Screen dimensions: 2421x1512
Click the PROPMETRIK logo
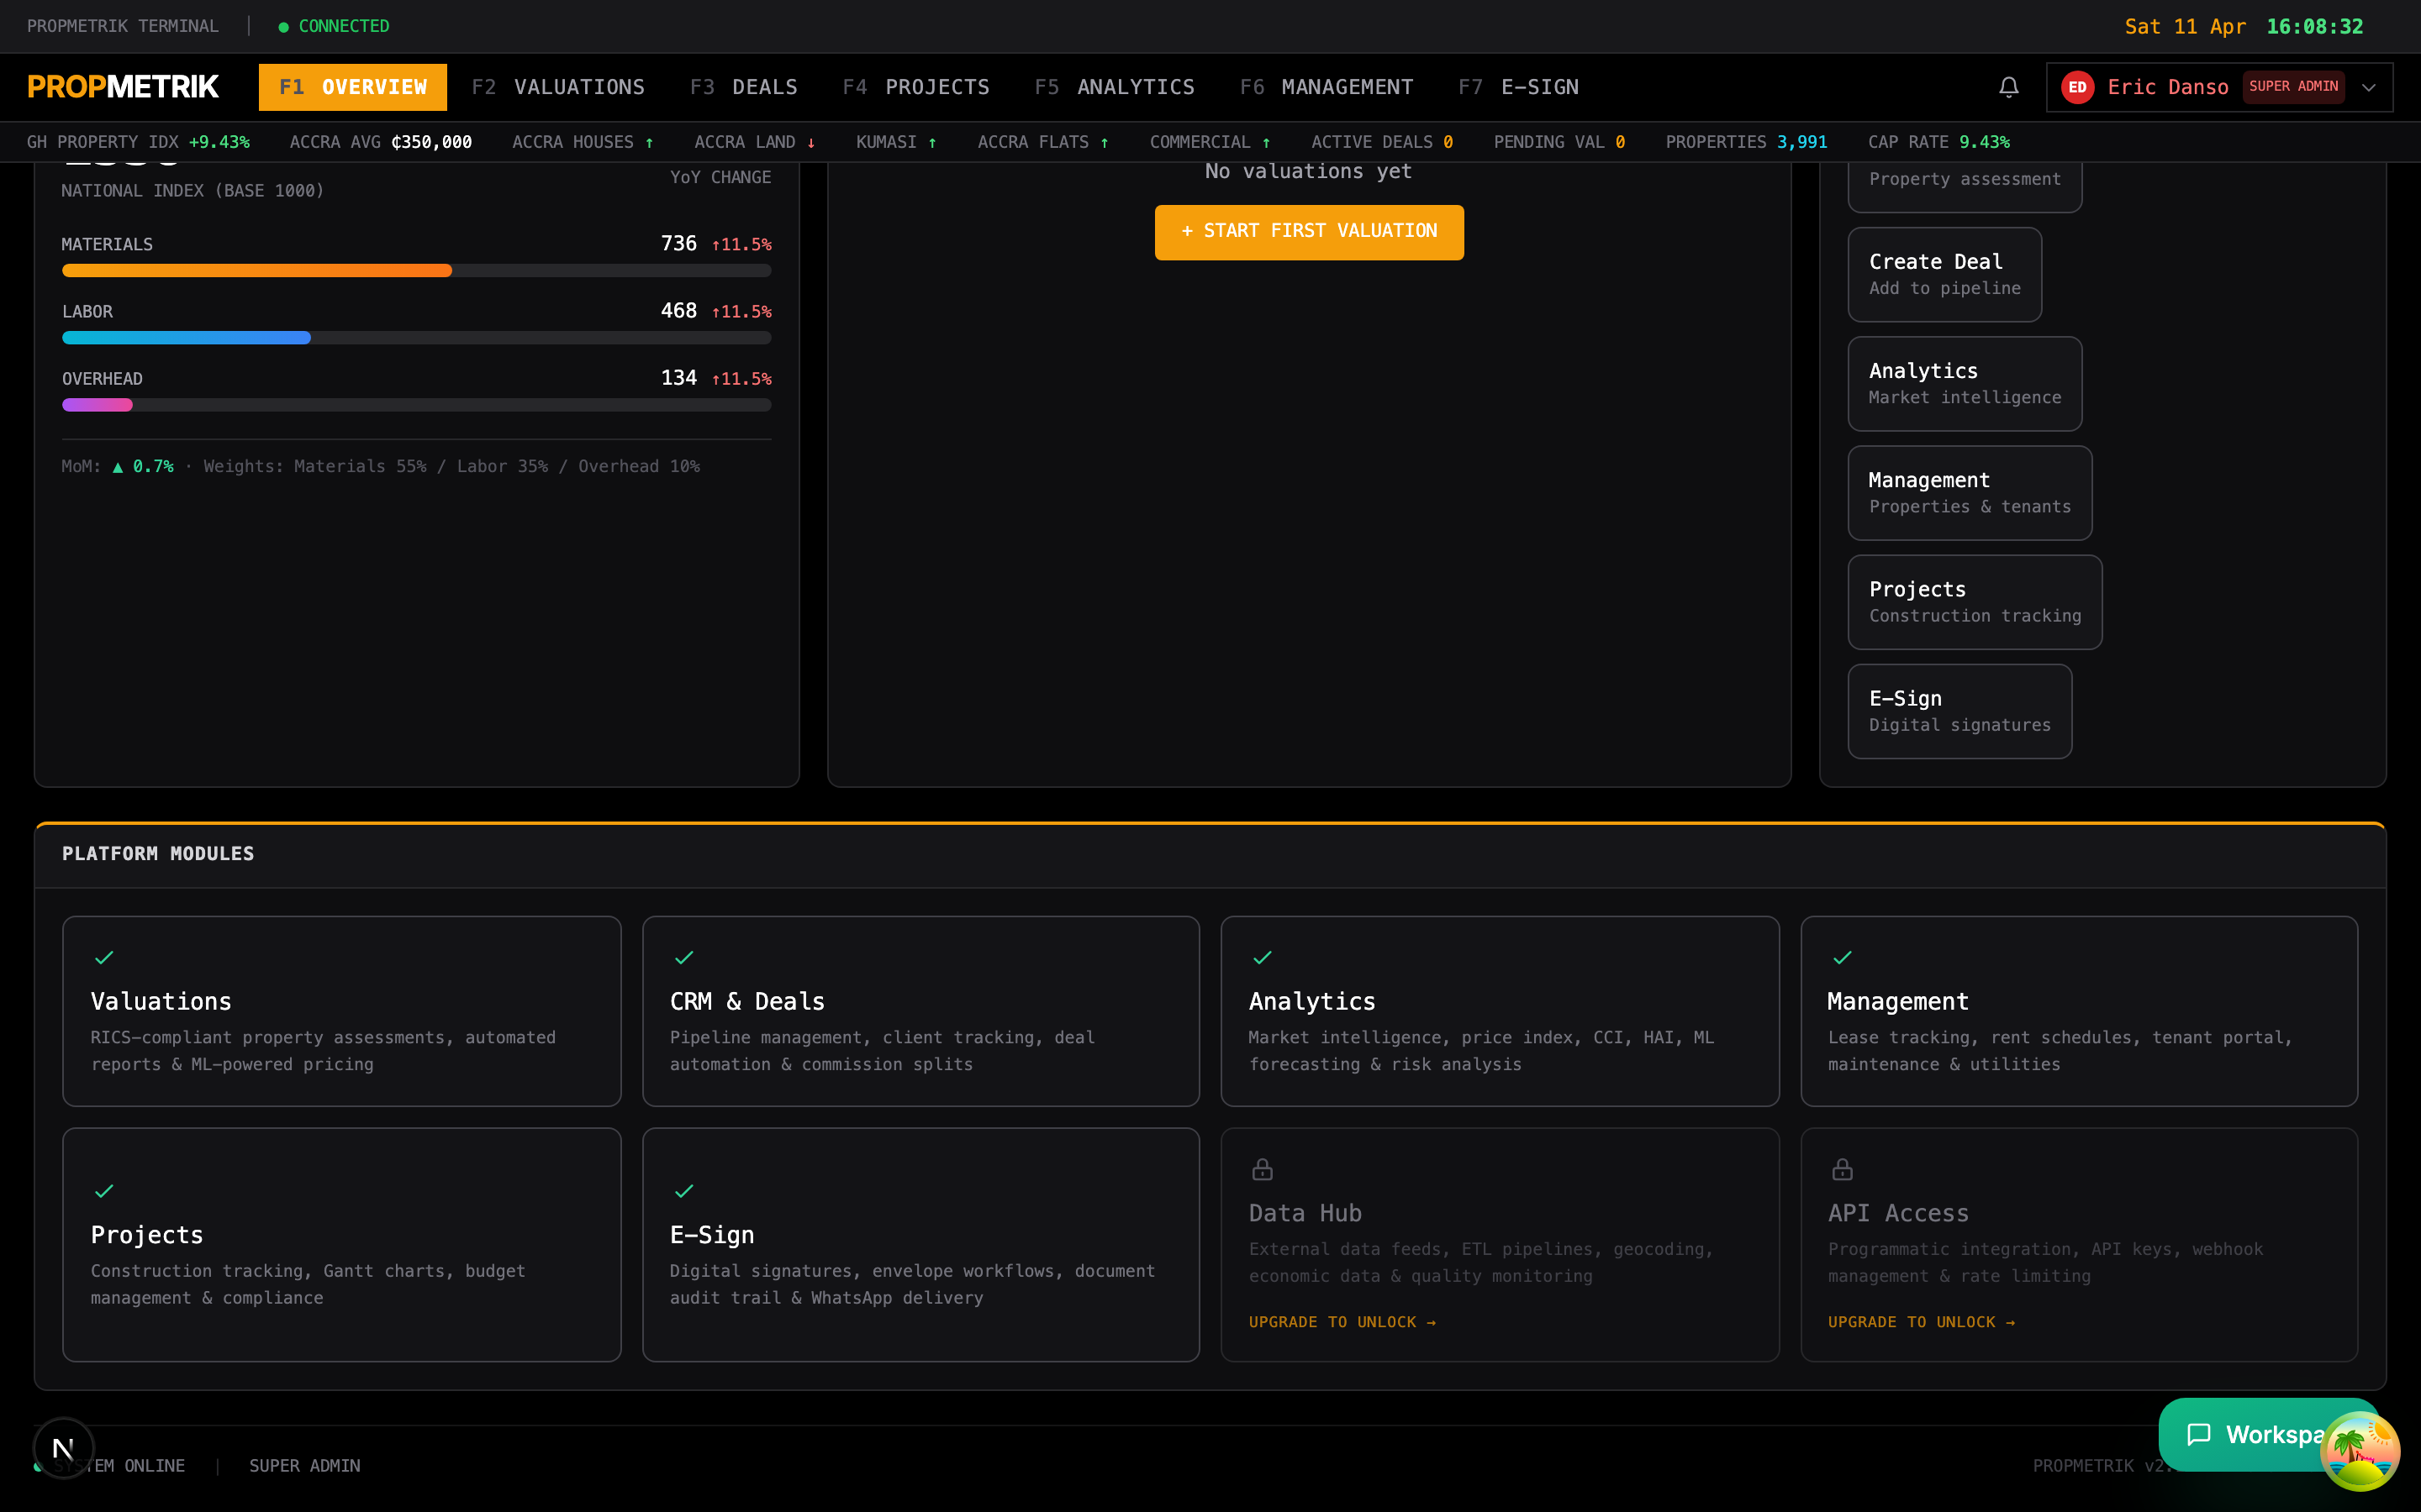(x=123, y=87)
